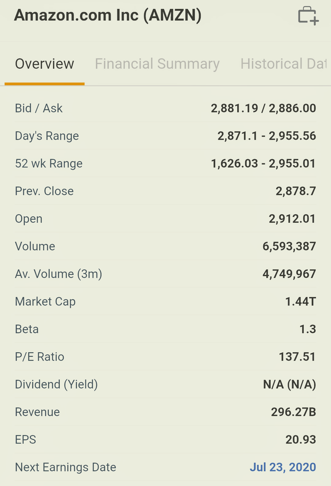Open the Financial Summary tab
This screenshot has height=486, width=331.
(157, 64)
